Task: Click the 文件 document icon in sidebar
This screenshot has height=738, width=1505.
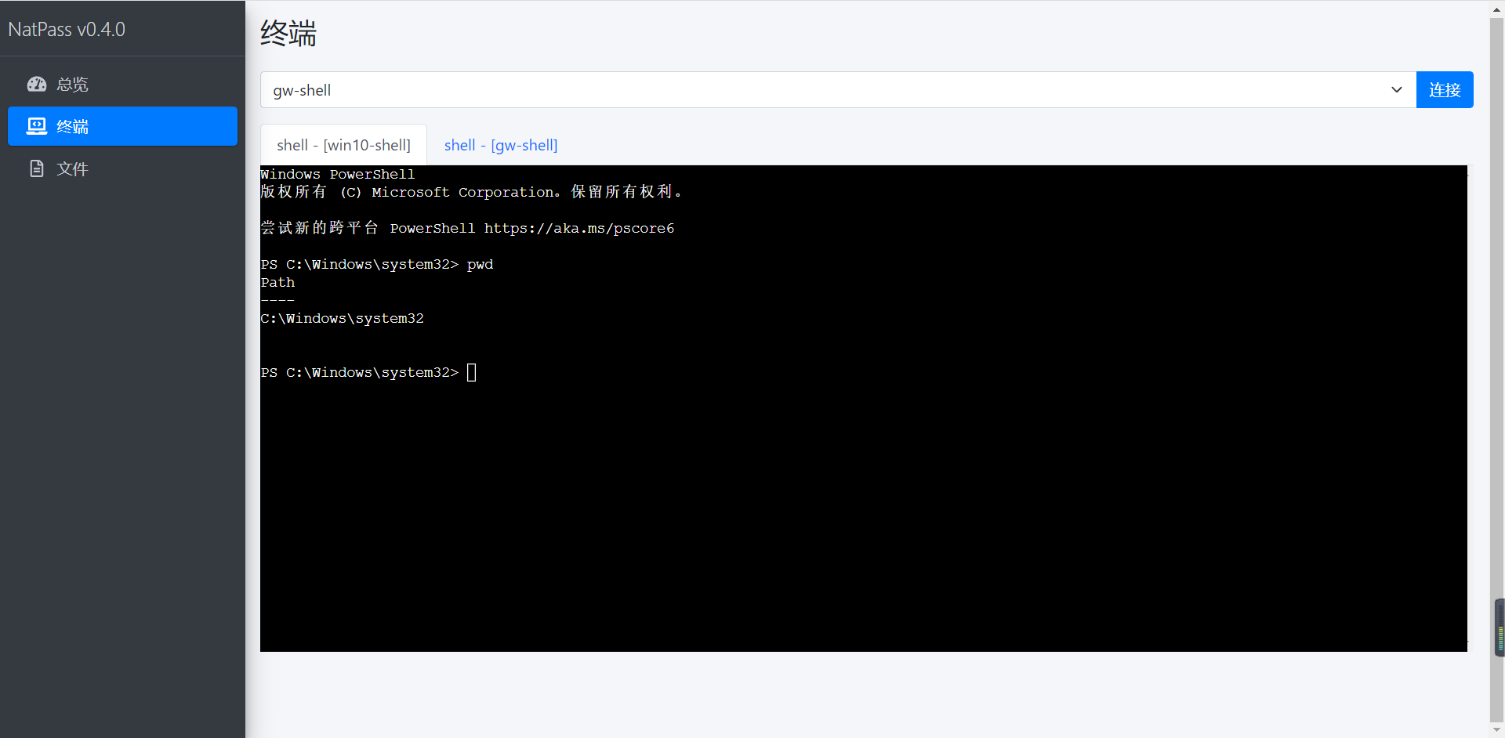Action: click(37, 168)
